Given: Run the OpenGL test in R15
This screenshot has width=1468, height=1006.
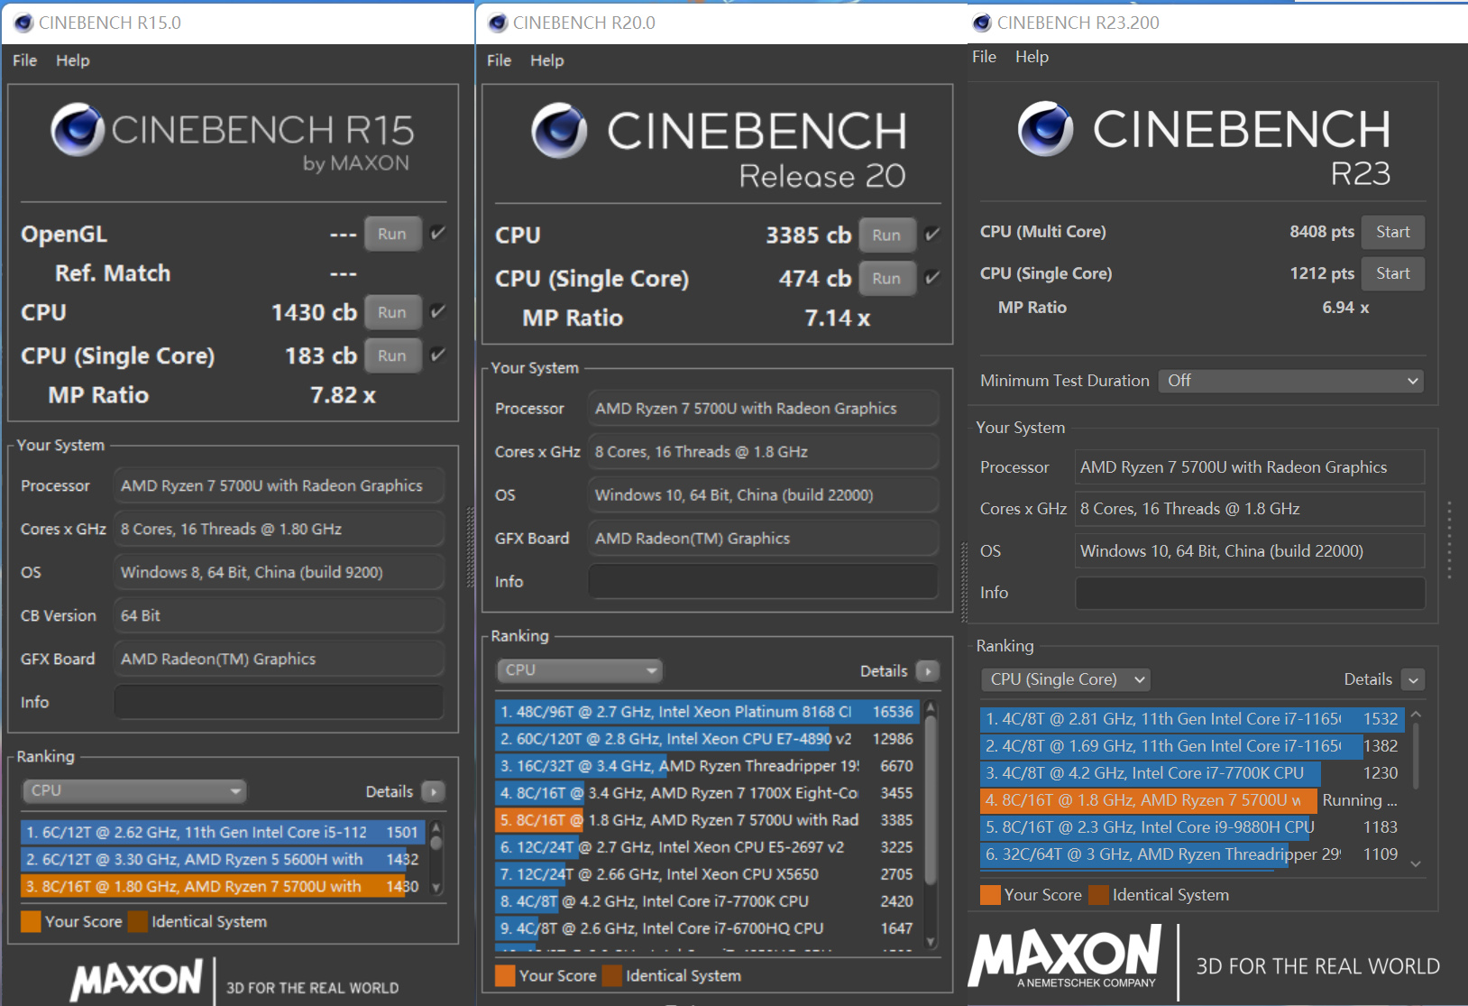Looking at the screenshot, I should (x=392, y=234).
